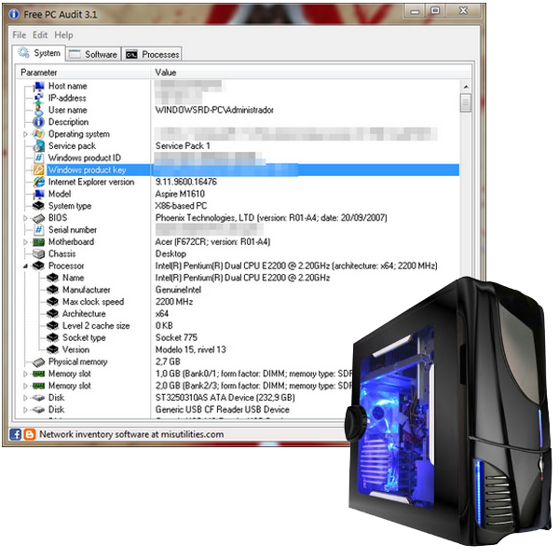This screenshot has width=559, height=559.
Task: Switch to the Software tab
Action: click(93, 54)
